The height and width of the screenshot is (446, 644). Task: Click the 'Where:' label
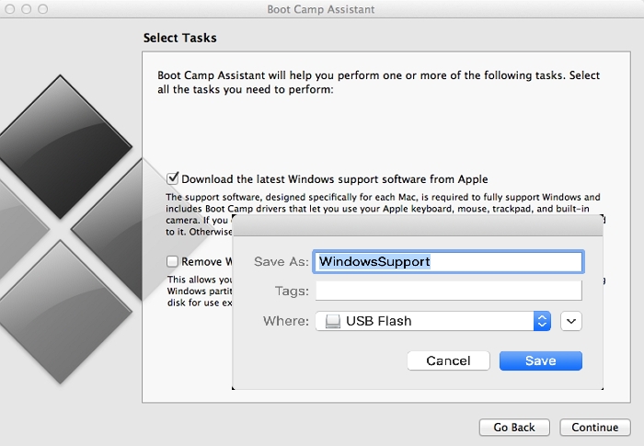[x=286, y=321]
